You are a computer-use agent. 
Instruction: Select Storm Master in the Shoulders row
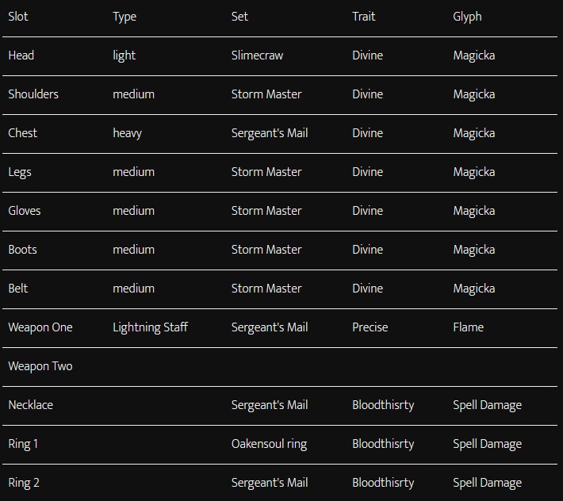pyautogui.click(x=266, y=94)
